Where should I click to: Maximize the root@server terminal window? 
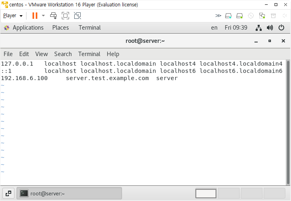pyautogui.click(x=270, y=41)
